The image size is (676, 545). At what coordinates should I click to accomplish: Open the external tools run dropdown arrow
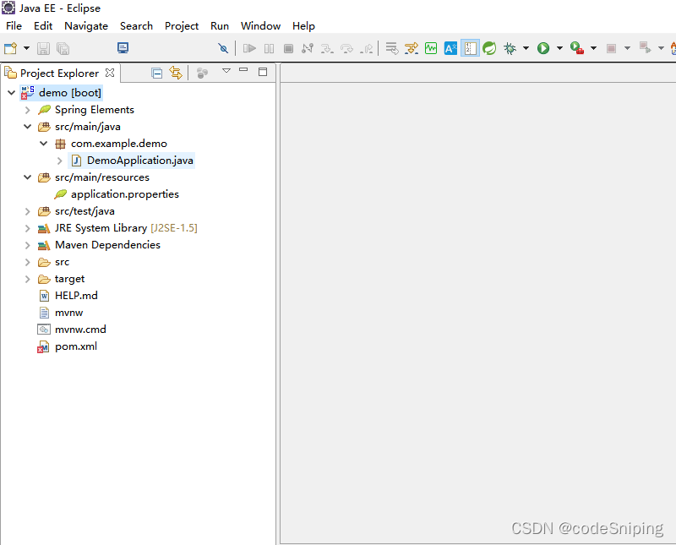[x=594, y=48]
